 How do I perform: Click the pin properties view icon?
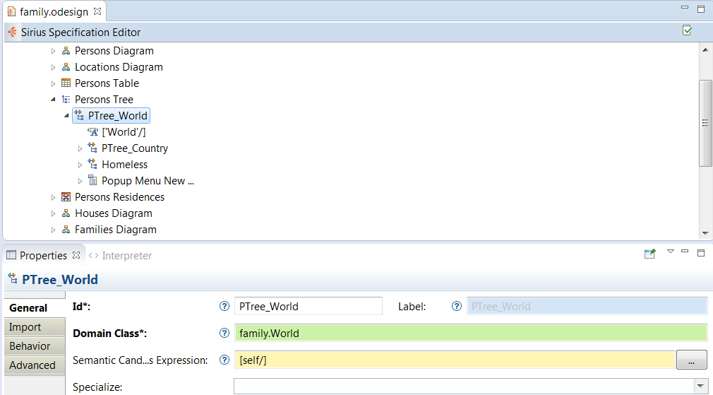[x=650, y=254]
